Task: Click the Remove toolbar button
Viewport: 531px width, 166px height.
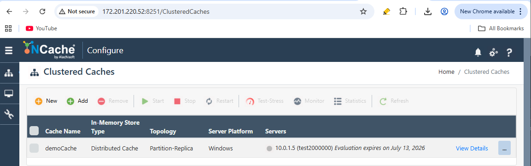Action: [113, 101]
